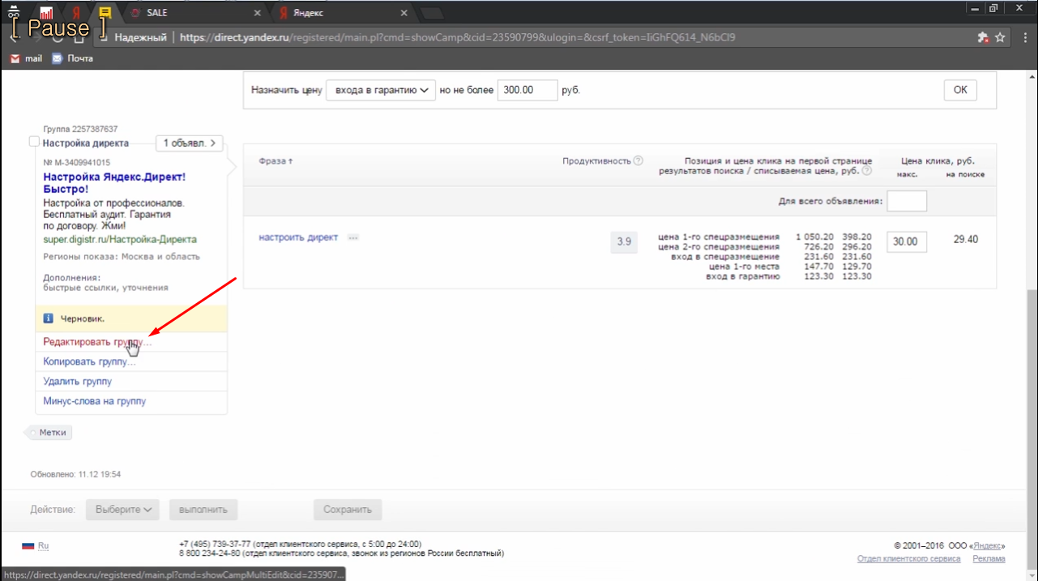1038x581 pixels.
Task: Open the mail bookmark
Action: click(26, 58)
